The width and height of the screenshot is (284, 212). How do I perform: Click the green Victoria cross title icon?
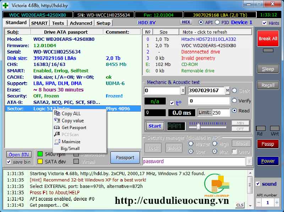point(5,5)
